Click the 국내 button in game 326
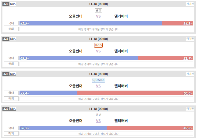This screenshot has width=198, height=140. (11, 23)
